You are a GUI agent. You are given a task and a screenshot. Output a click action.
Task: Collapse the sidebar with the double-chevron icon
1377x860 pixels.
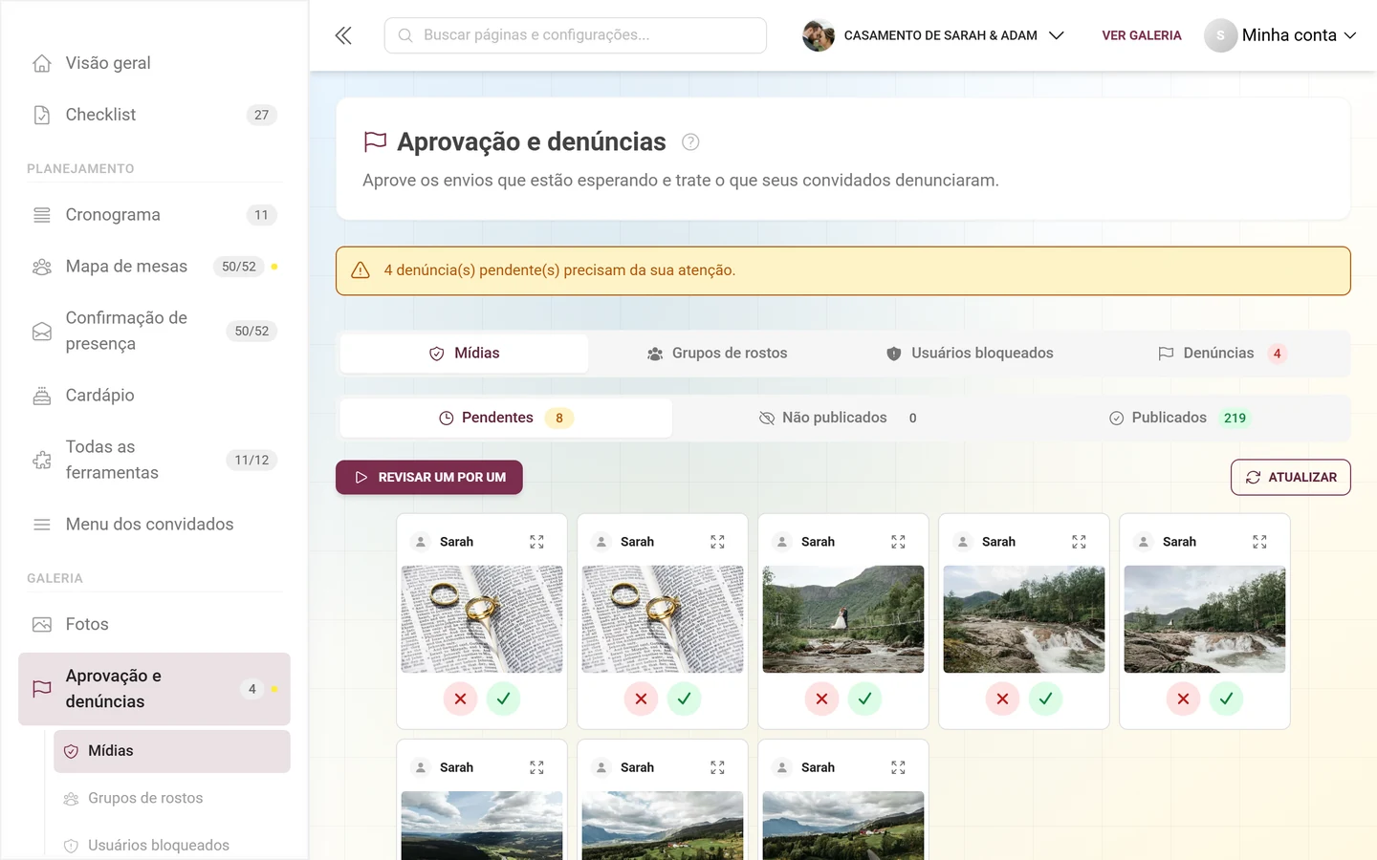pos(343,35)
